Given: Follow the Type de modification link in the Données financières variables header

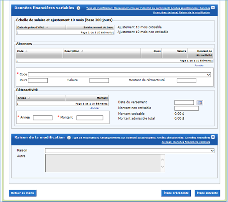Looking at the screenshot, I should click(99, 8).
